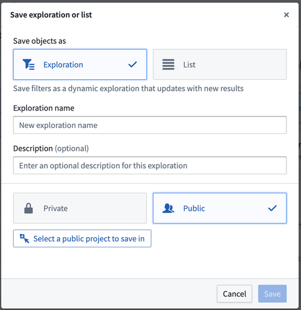Click the exploration funnel icon
This screenshot has height=310, width=301.
pos(28,64)
